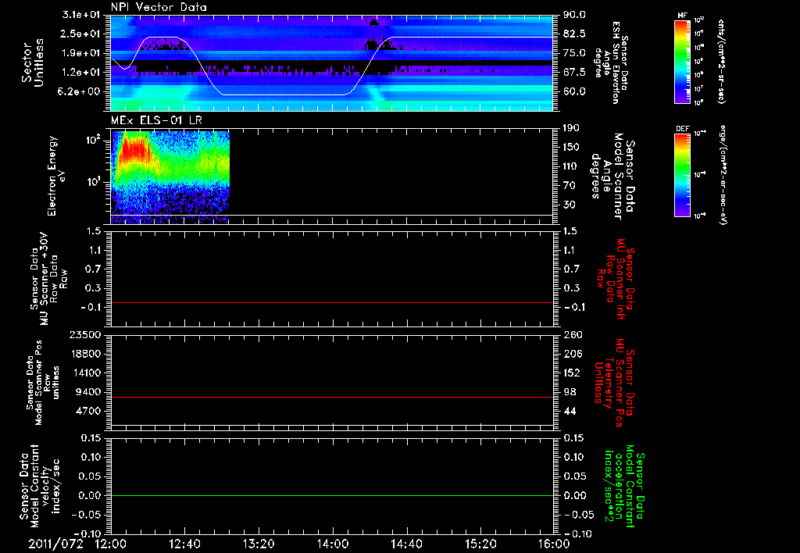Click the green Model Constant acceleration label

tap(624, 486)
